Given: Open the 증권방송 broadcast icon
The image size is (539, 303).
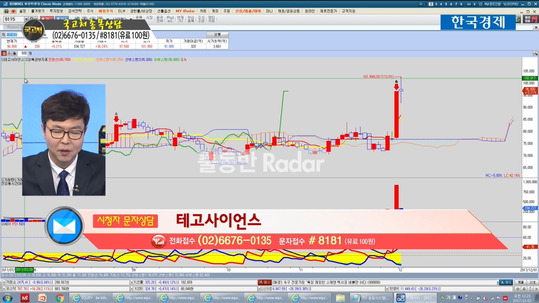Looking at the screenshot, I should tap(528, 19).
